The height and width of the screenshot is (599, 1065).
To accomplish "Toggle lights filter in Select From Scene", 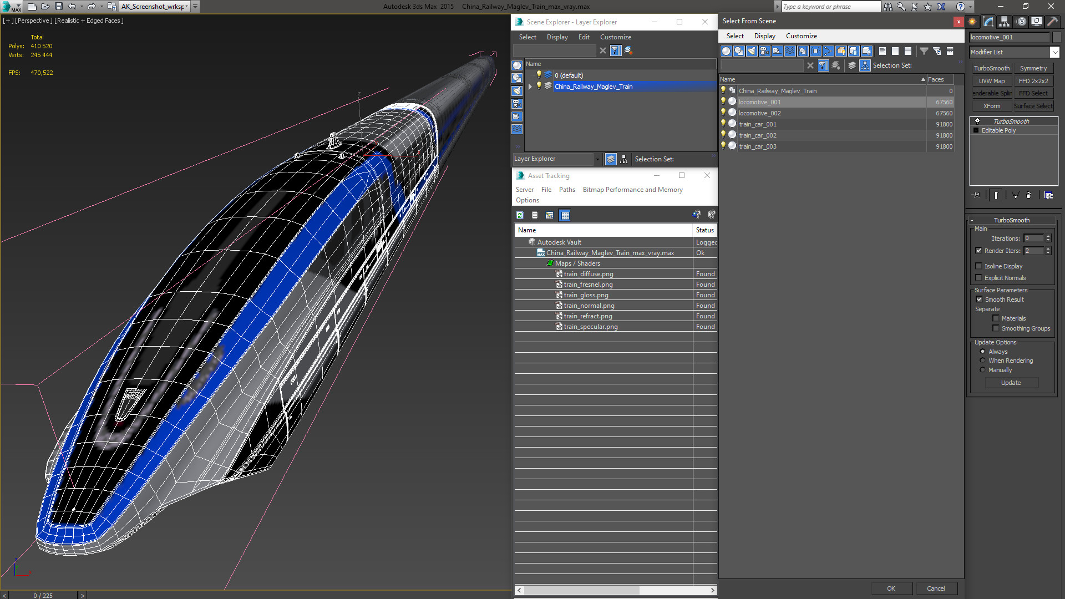I will click(752, 51).
